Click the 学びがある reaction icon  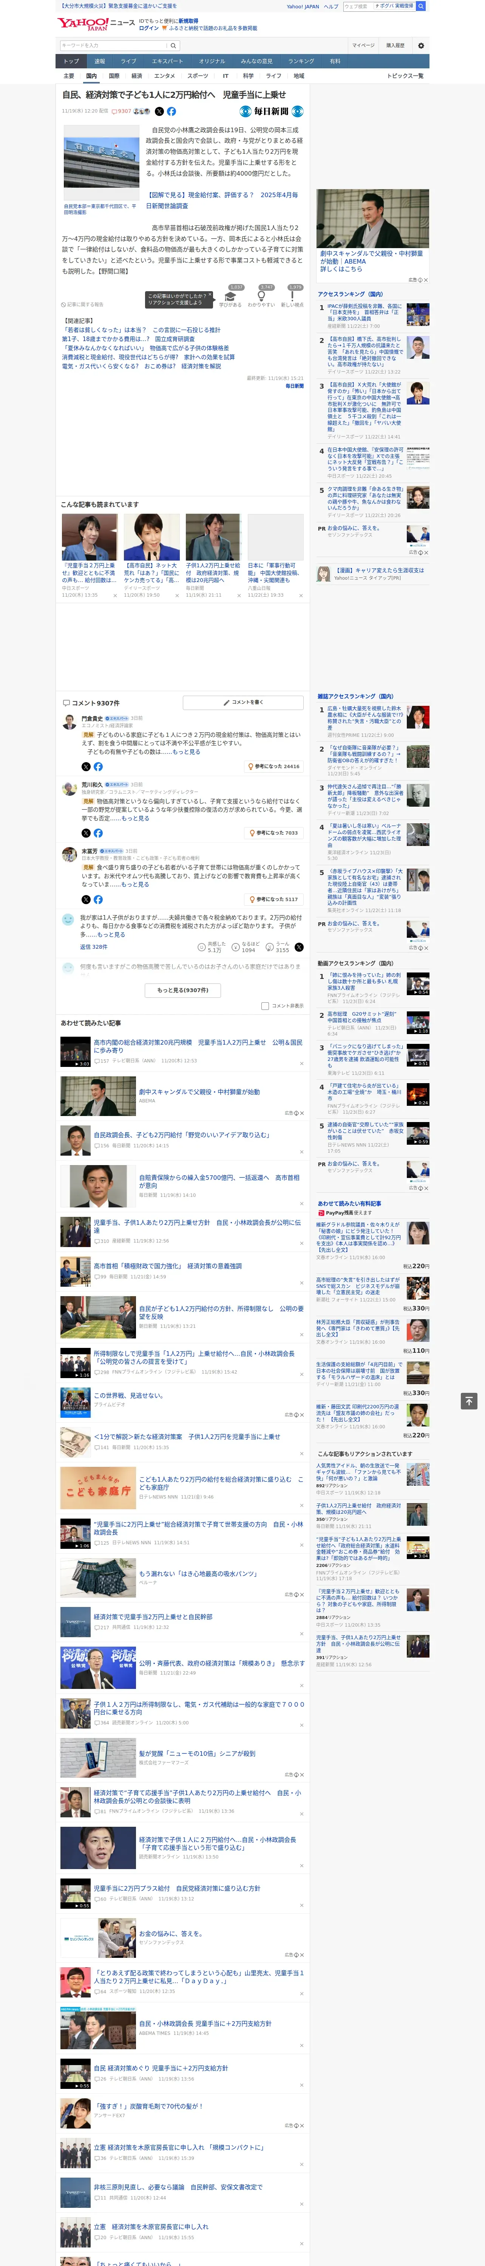tap(231, 296)
